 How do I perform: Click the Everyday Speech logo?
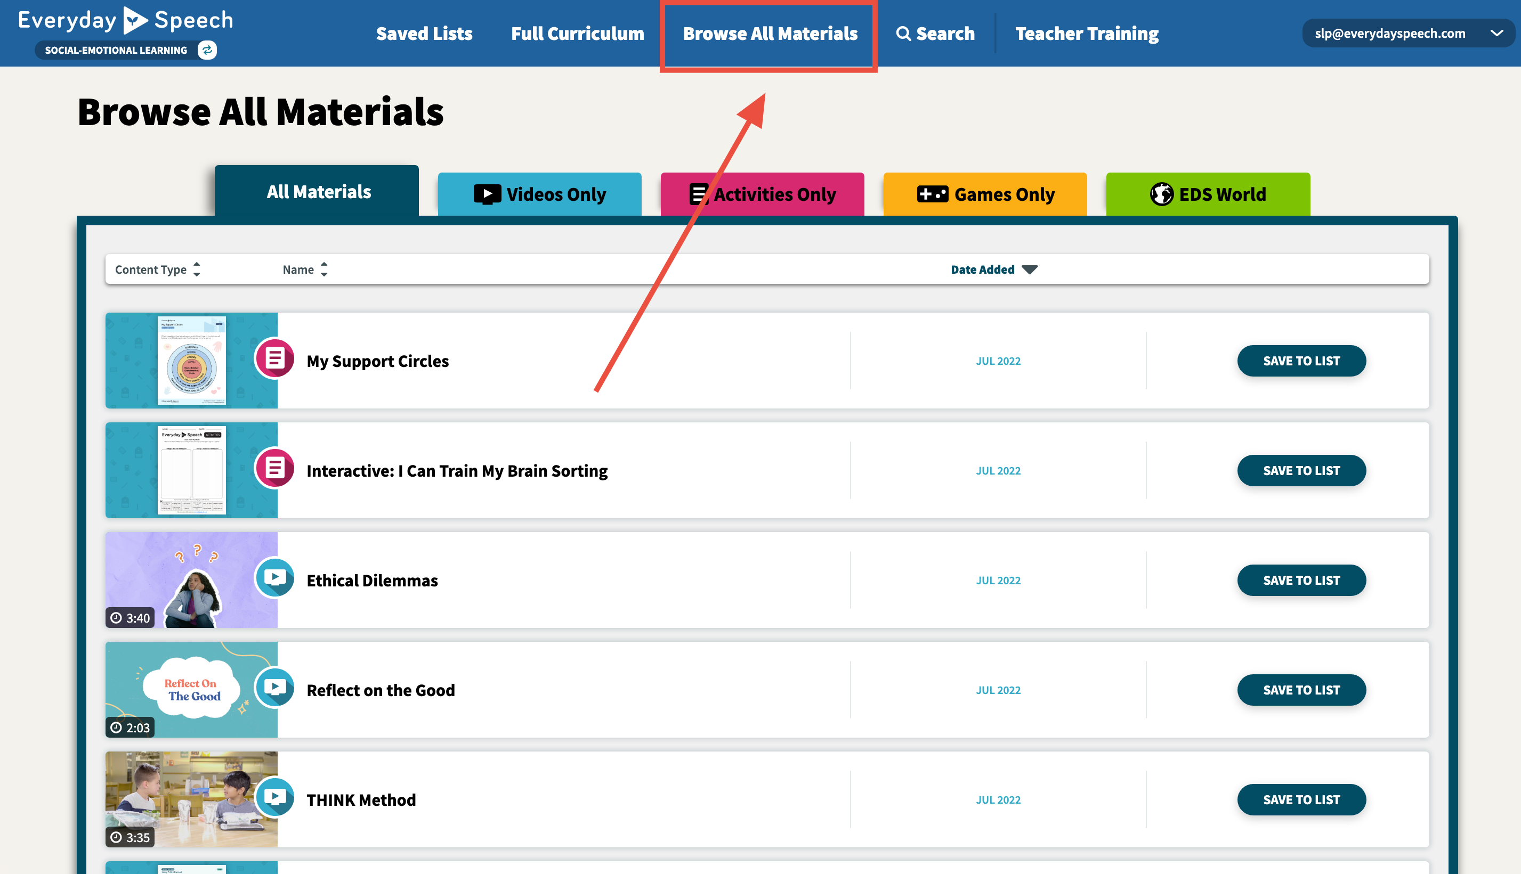point(125,20)
